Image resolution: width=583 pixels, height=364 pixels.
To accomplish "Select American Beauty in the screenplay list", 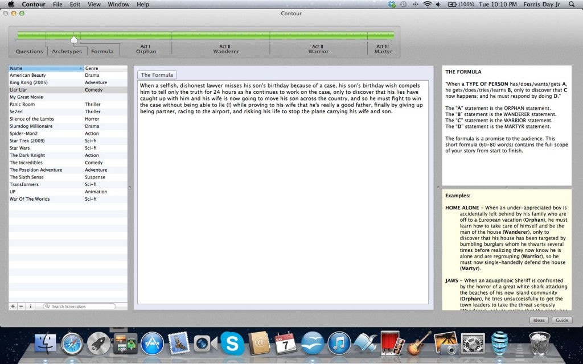I will [68, 76].
